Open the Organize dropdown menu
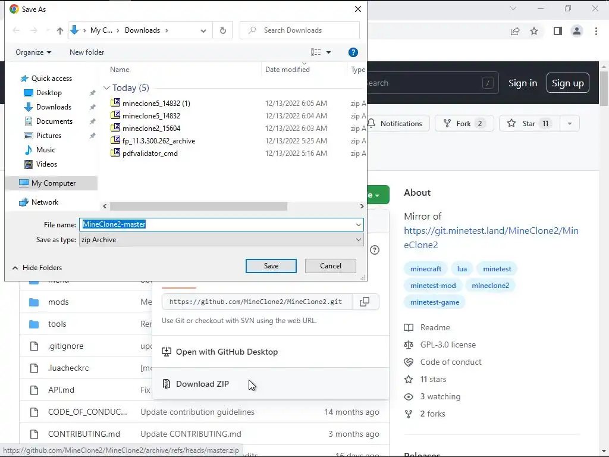Image resolution: width=609 pixels, height=457 pixels. pyautogui.click(x=33, y=52)
